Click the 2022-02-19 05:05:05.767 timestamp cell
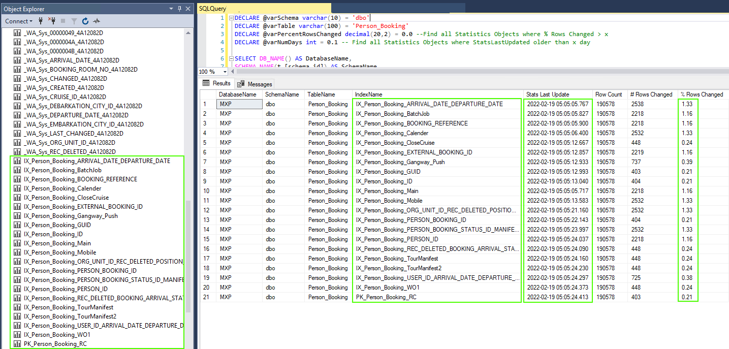 558,104
